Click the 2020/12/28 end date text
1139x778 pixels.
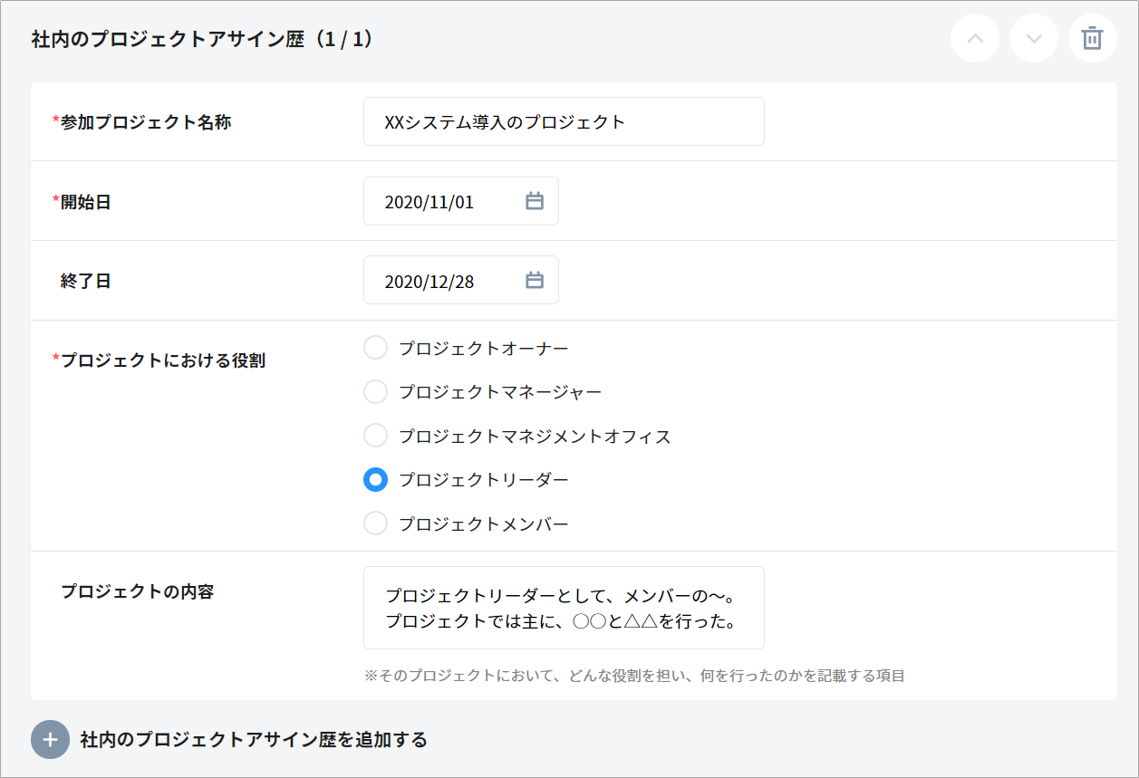click(x=429, y=282)
